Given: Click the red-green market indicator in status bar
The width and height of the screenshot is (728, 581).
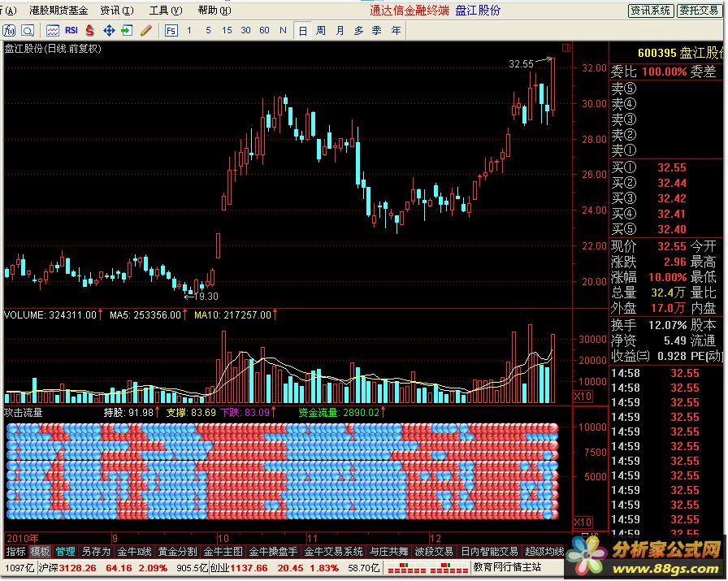Looking at the screenshot, I should [x=427, y=568].
